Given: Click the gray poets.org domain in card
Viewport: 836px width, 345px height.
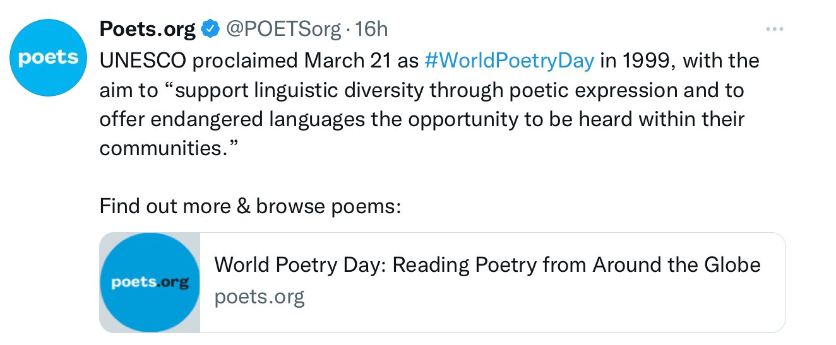Looking at the screenshot, I should pos(260,296).
